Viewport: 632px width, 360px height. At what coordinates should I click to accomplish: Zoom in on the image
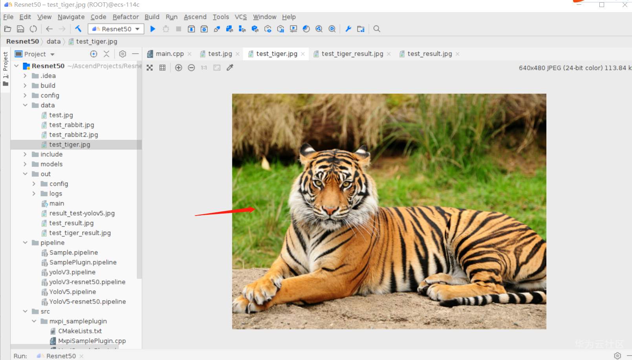coord(178,68)
